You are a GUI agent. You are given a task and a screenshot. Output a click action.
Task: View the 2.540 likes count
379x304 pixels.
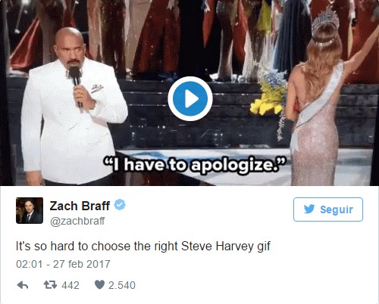pyautogui.click(x=122, y=285)
